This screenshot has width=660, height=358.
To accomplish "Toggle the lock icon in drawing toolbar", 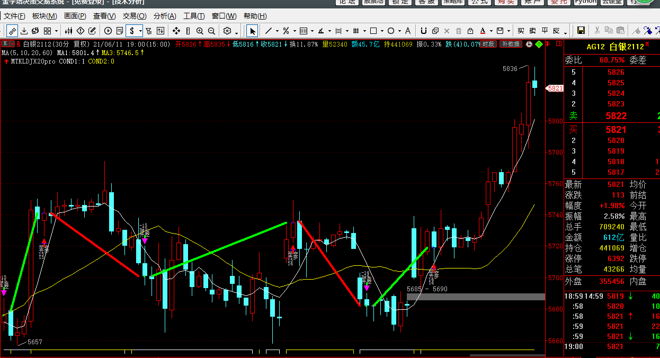I will click(x=470, y=31).
